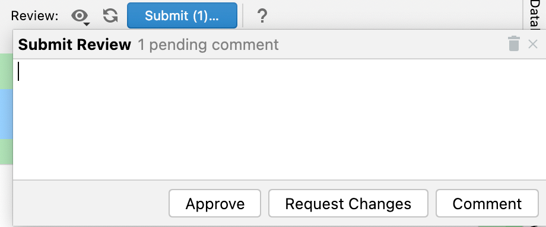This screenshot has width=546, height=227.
Task: Click the Submit Review popup title
Action: click(75, 45)
